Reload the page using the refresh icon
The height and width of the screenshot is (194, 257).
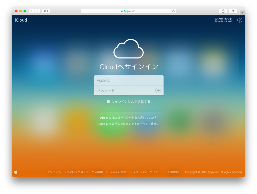click(173, 11)
